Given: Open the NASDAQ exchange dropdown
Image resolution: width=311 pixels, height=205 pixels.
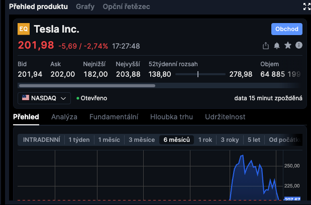Looking at the screenshot, I should pyautogui.click(x=44, y=98).
